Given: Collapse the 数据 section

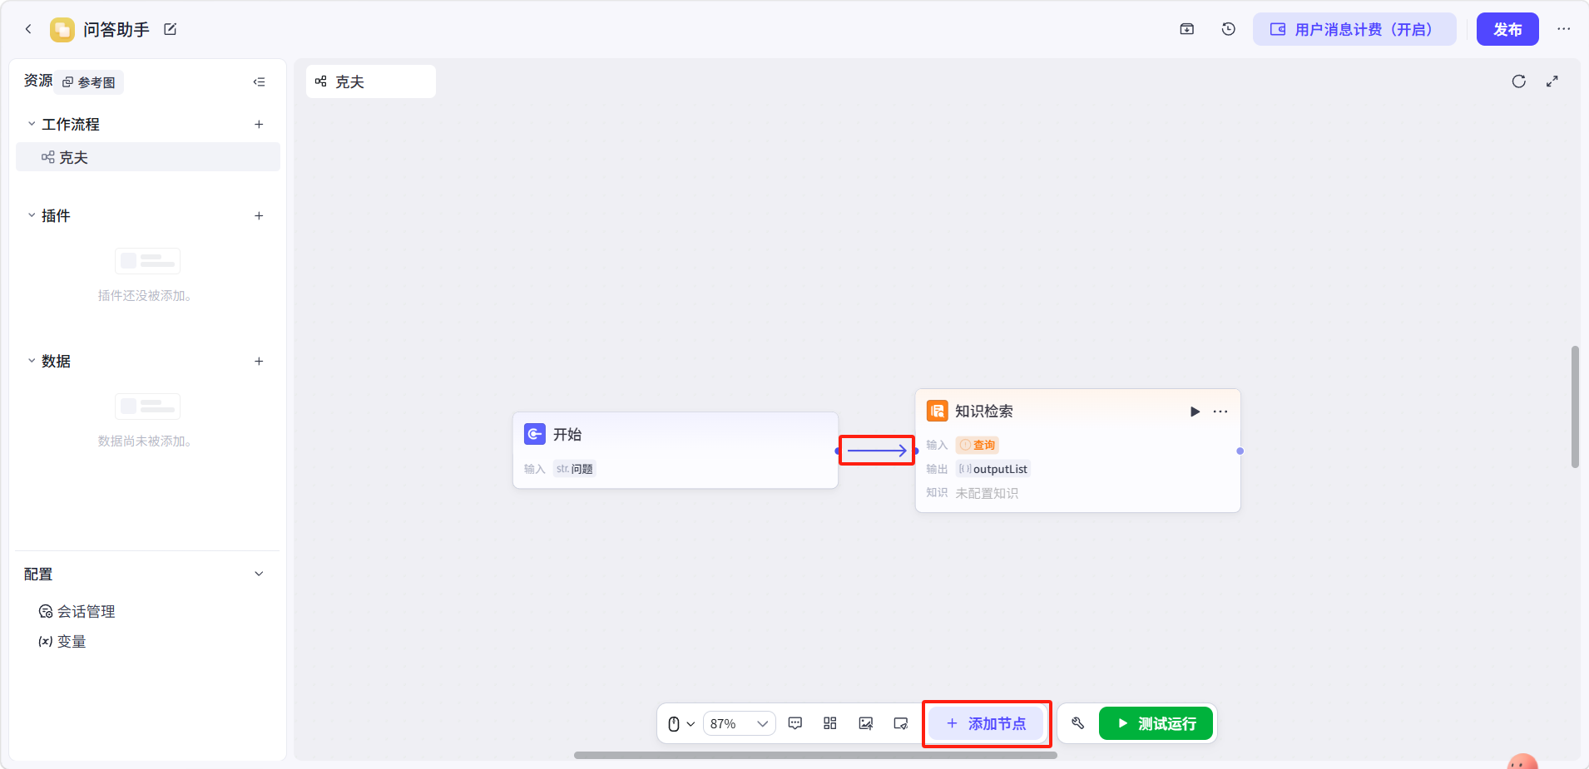Looking at the screenshot, I should click(32, 361).
